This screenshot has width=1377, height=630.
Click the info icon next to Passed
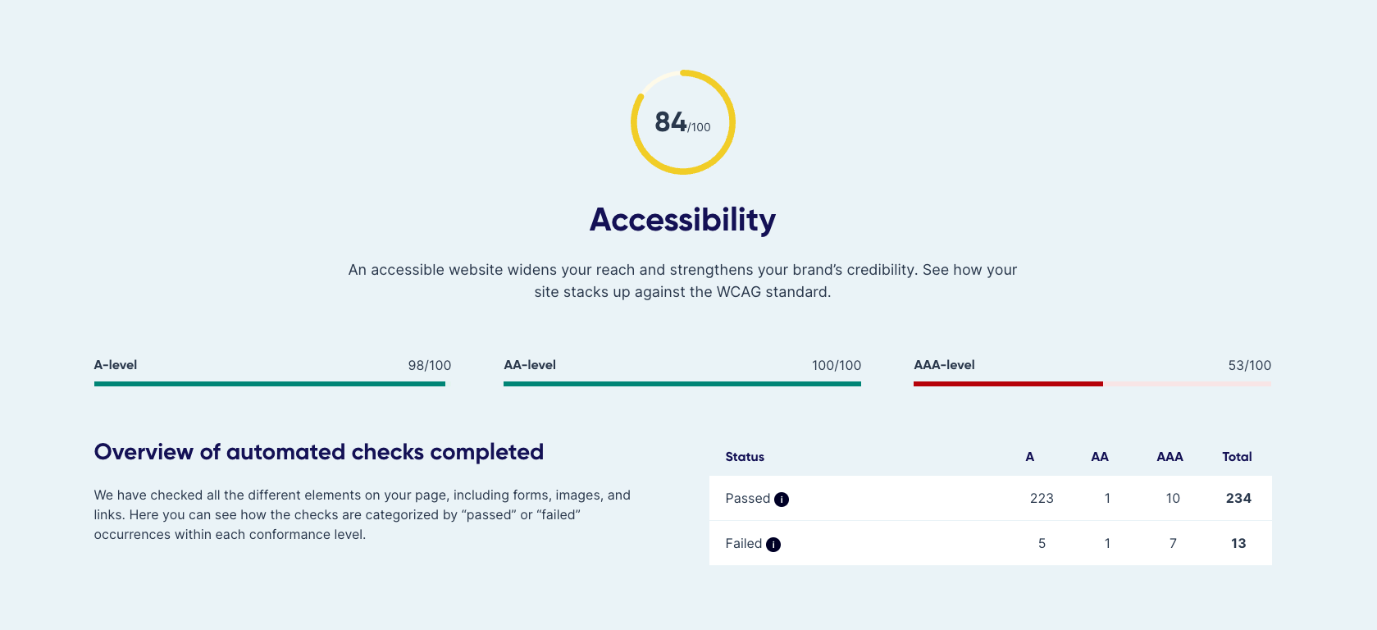782,499
